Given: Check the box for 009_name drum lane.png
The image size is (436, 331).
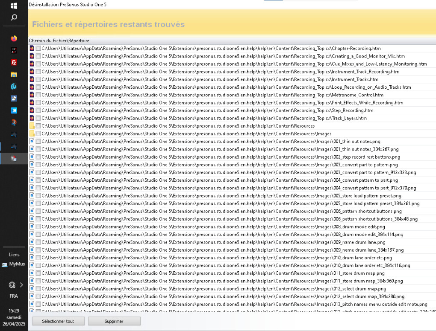Looking at the screenshot, I should (38, 242).
